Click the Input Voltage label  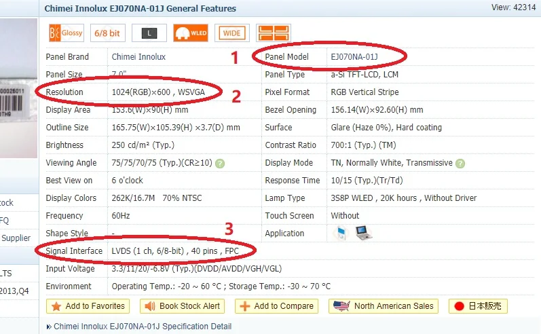coord(70,269)
